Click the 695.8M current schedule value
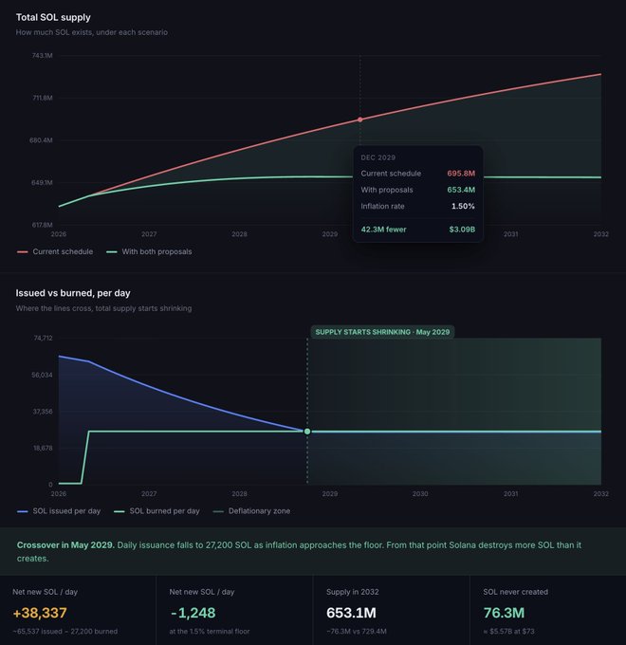Screen dimensions: 626x645 pyautogui.click(x=461, y=174)
